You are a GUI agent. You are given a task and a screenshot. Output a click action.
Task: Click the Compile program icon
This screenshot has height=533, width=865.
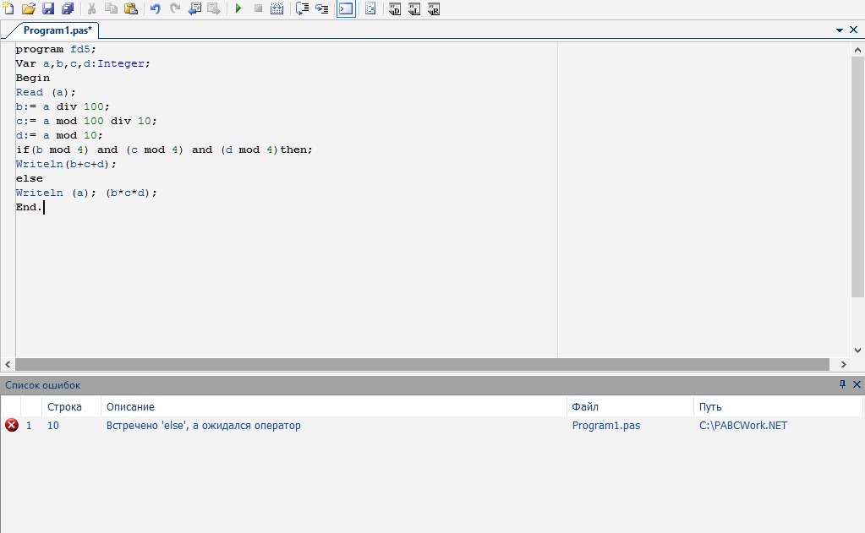[278, 9]
